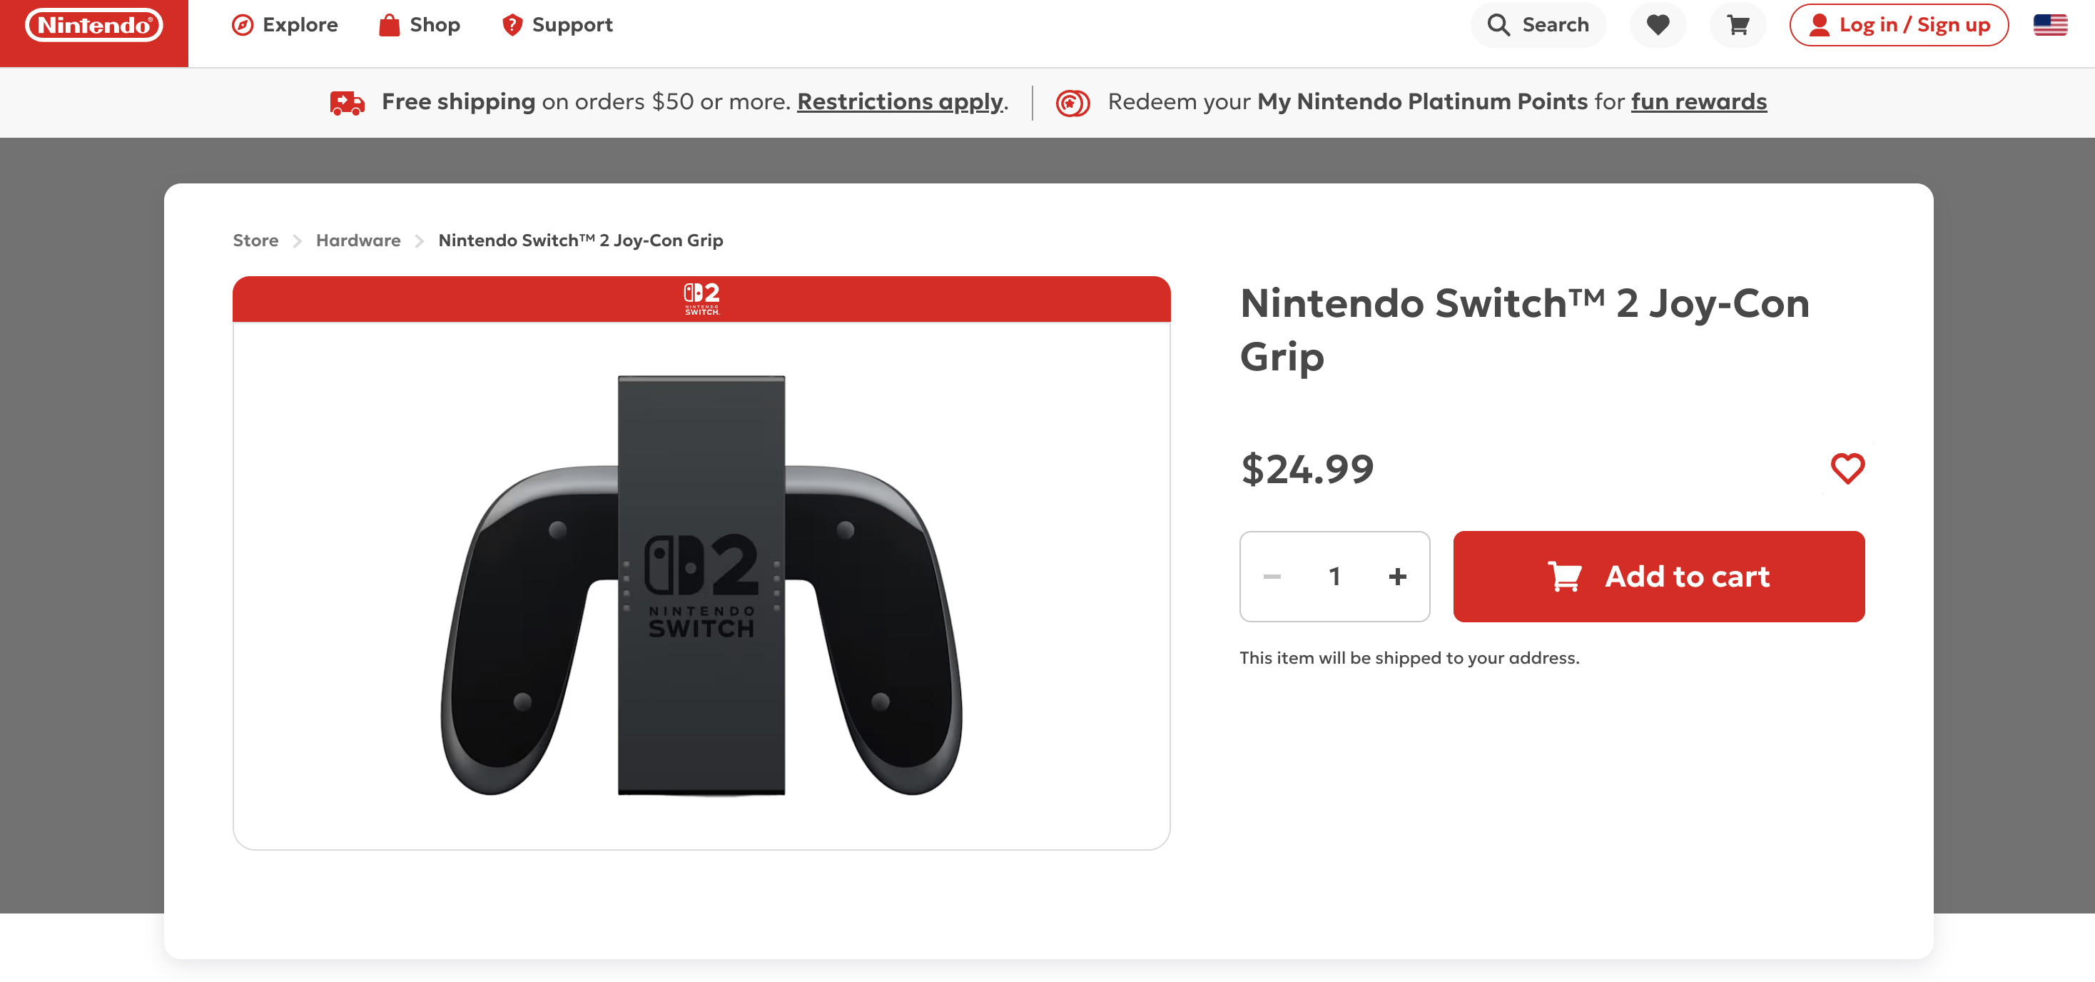The image size is (2095, 982).
Task: Follow the fun rewards link
Action: pyautogui.click(x=1698, y=102)
